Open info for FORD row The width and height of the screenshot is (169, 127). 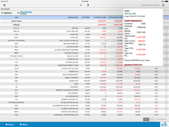click(x=166, y=84)
